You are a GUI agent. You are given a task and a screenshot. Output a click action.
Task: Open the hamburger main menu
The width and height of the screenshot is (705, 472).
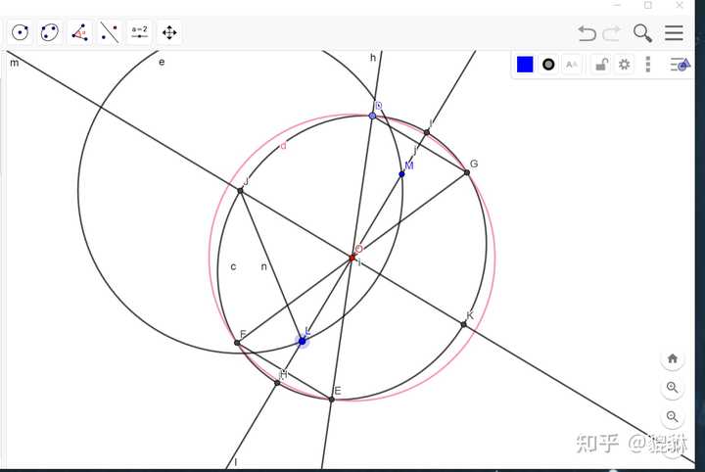coord(674,33)
